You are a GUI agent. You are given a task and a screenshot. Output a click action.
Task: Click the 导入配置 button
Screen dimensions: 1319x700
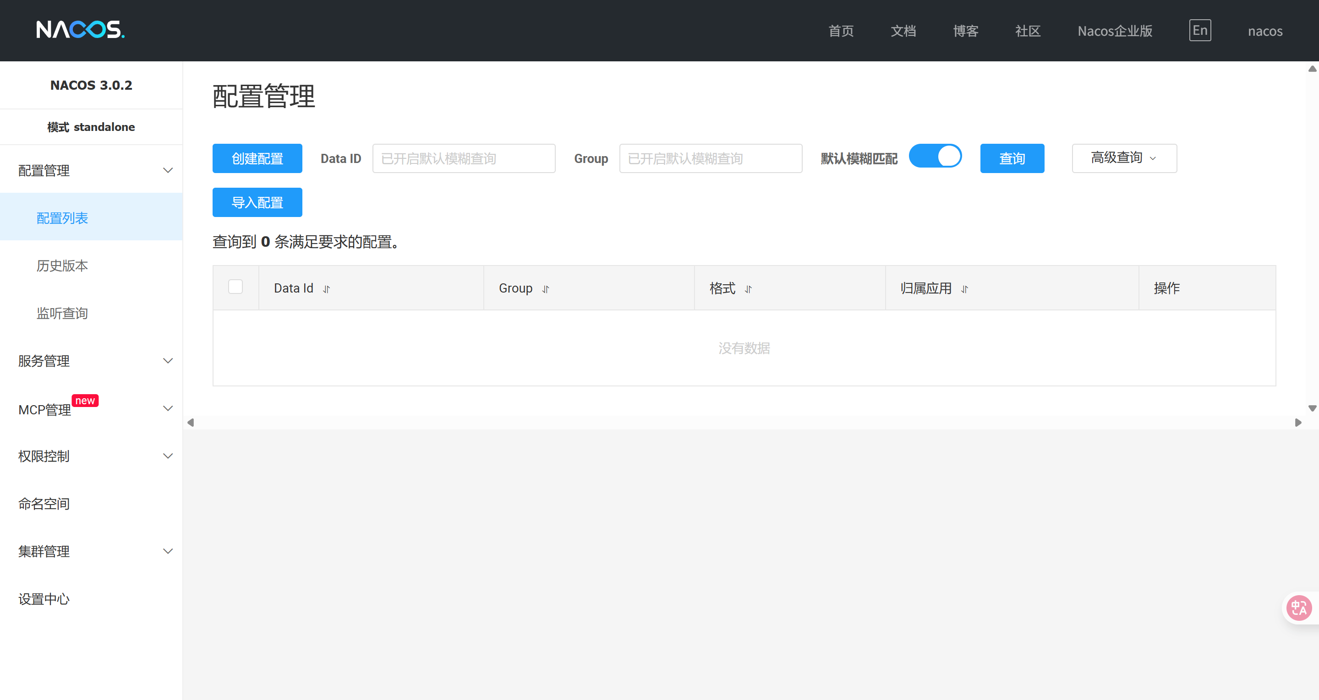pos(257,202)
